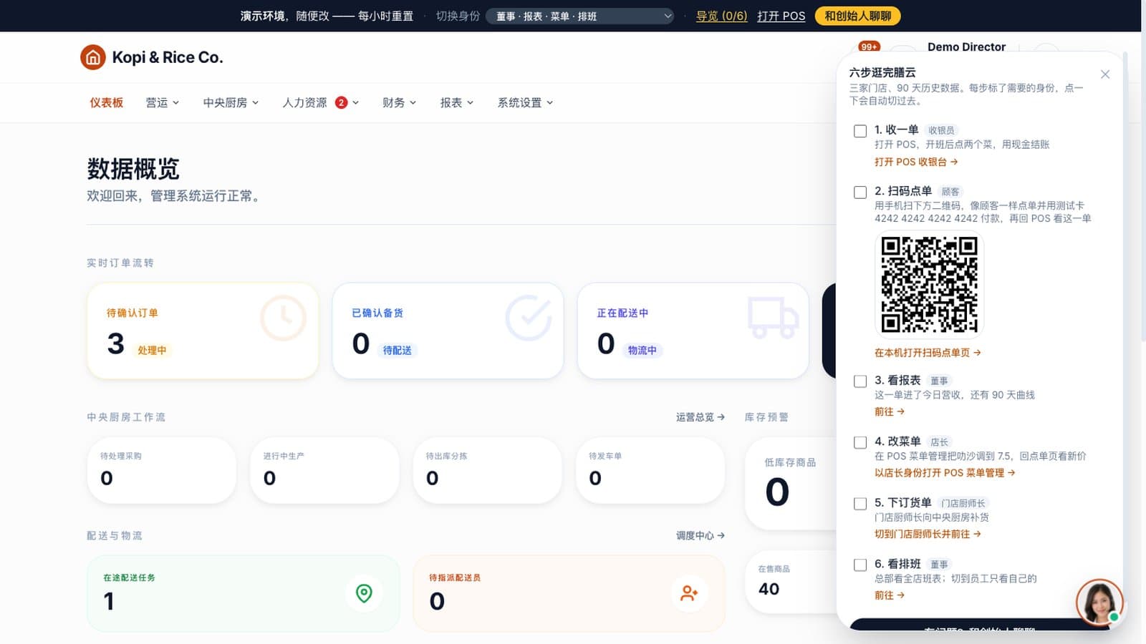Check step 4 改菜单 checkbox
Viewport: 1146px width, 644px height.
click(860, 443)
